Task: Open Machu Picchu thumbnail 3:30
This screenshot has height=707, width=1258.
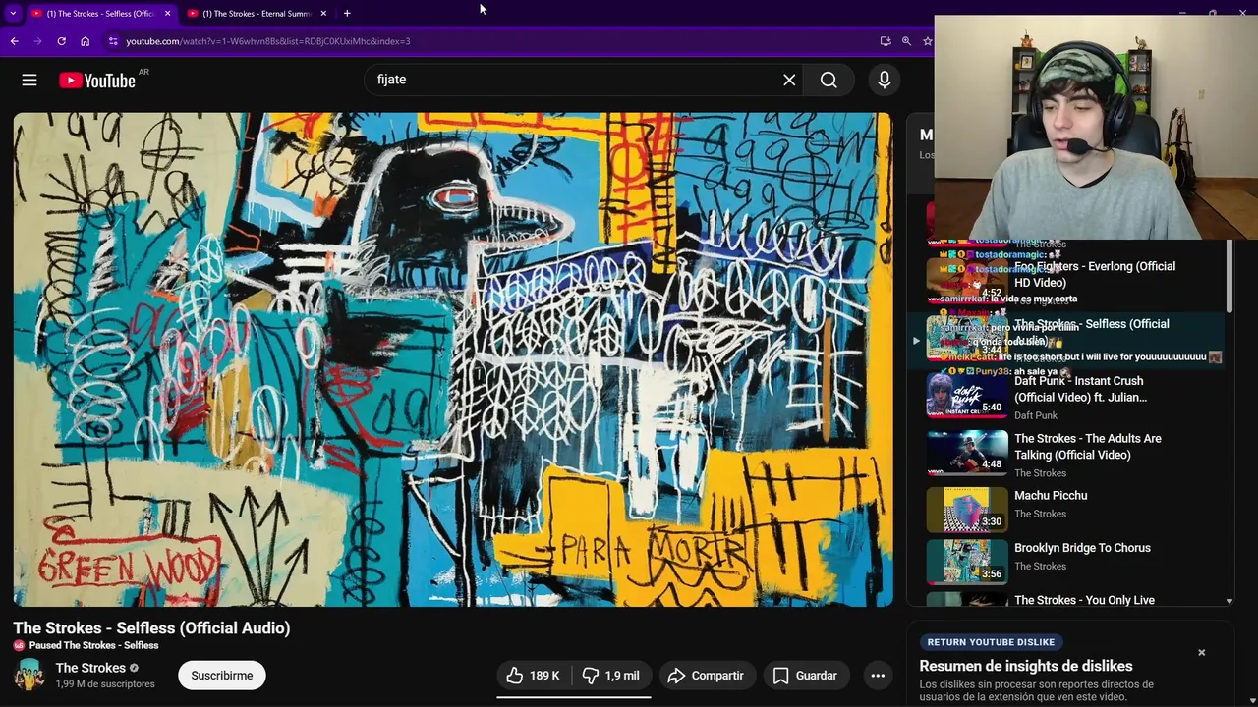Action: tap(967, 510)
